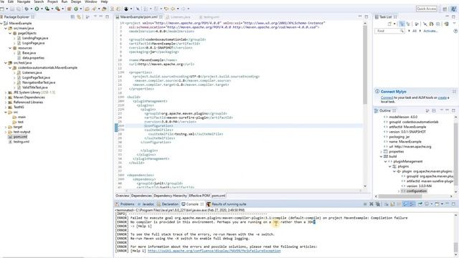Screen dimensions: 459x258
Task: Open the Window menu
Action: [x=91, y=1]
